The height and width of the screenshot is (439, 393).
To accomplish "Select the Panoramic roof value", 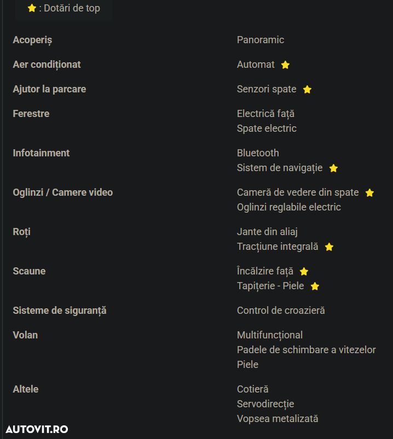I will click(261, 40).
